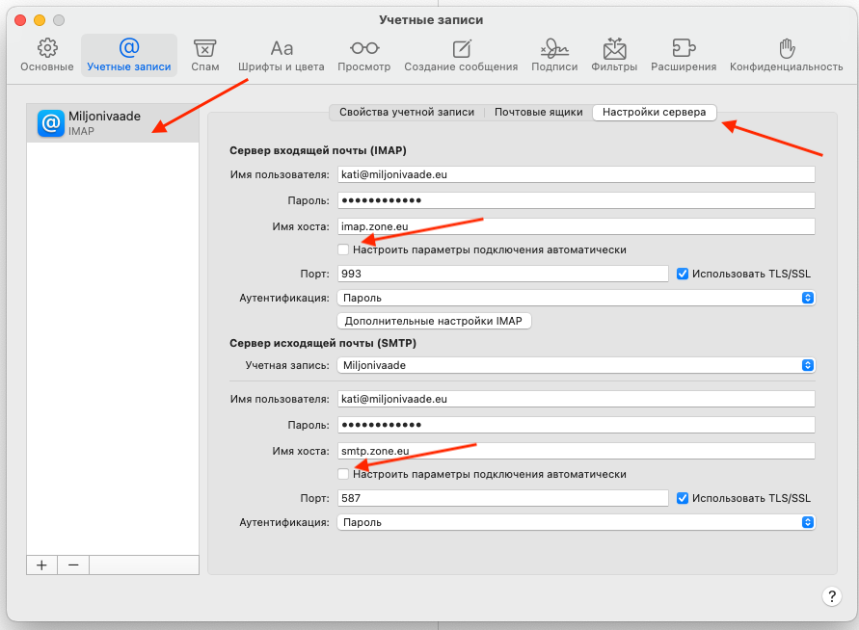Expand the IMAP Аутентификация dropdown
Image resolution: width=859 pixels, height=630 pixels.
[x=576, y=299]
